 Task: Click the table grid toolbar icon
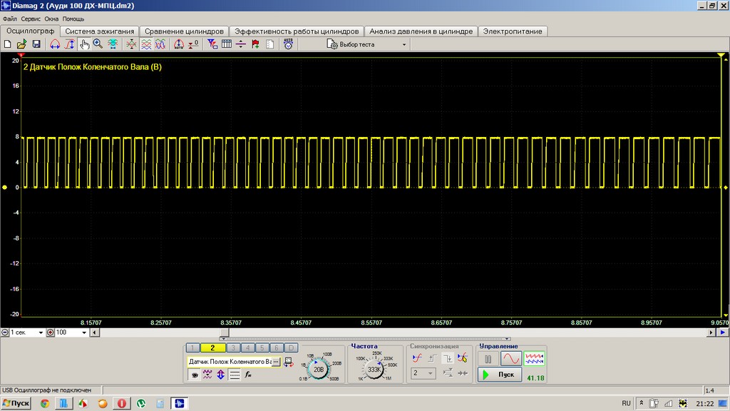tap(227, 44)
